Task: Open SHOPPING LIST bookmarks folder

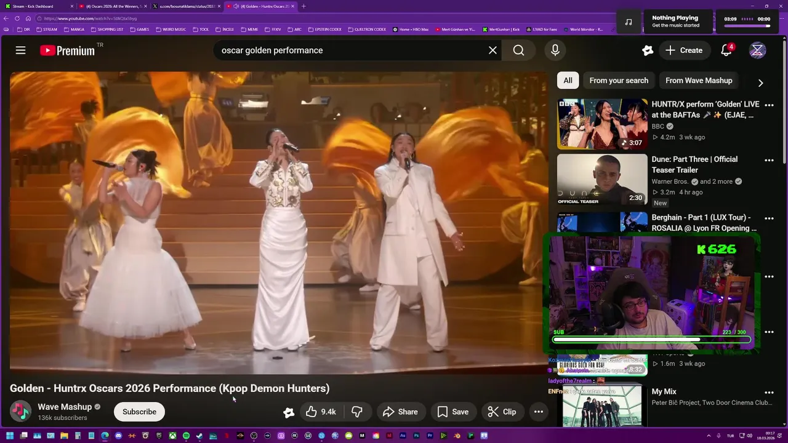Action: click(x=108, y=29)
